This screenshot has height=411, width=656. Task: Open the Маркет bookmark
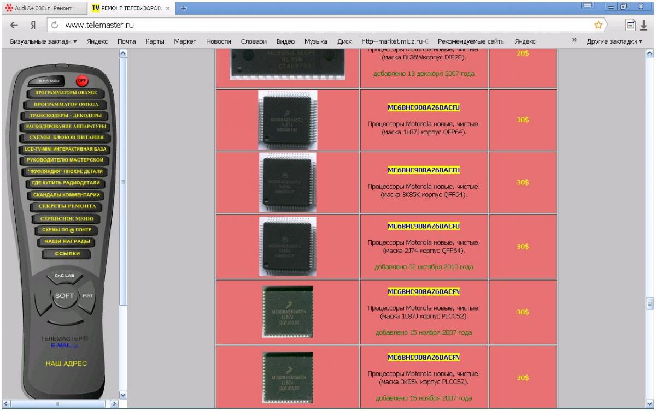pos(185,41)
